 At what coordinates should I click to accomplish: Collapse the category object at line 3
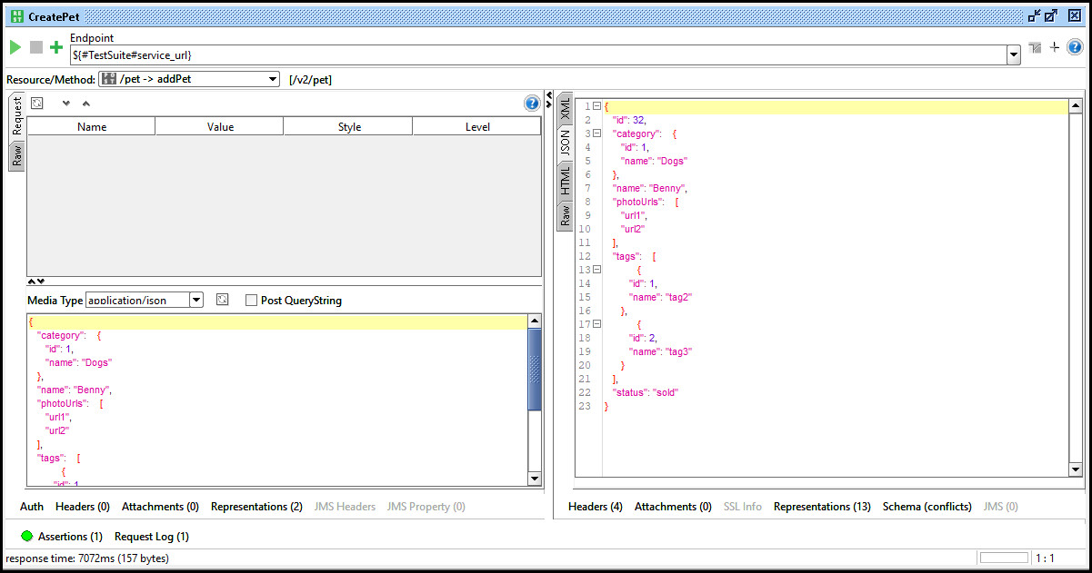597,133
